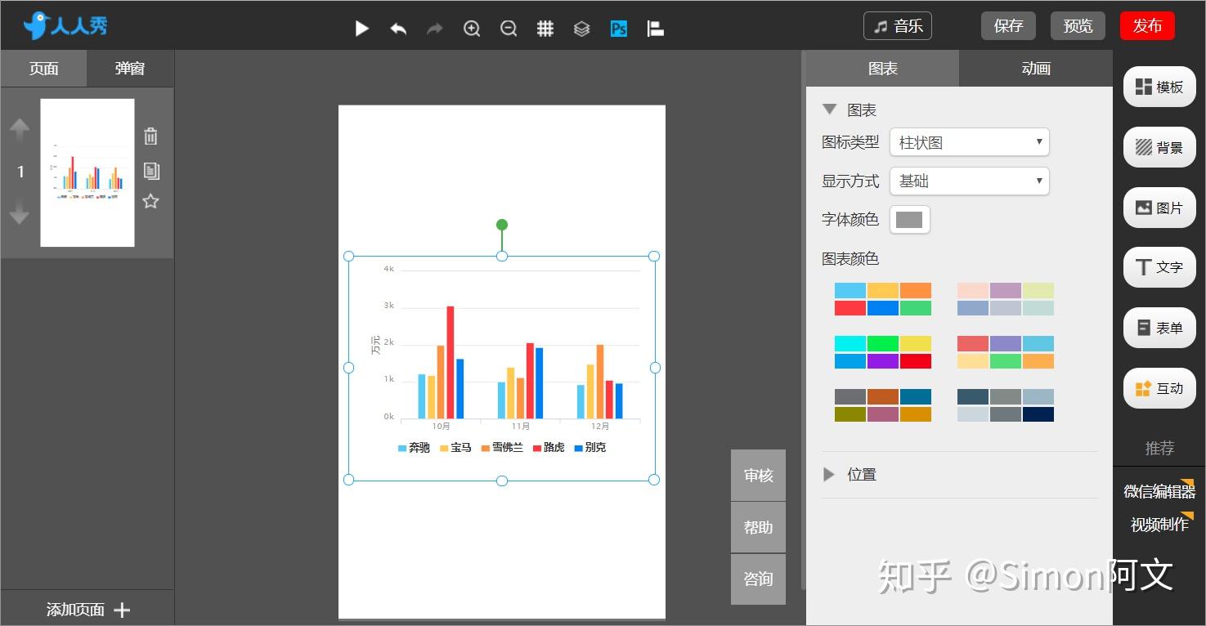Click the 12月 axis label
The image size is (1206, 626).
[x=600, y=427]
